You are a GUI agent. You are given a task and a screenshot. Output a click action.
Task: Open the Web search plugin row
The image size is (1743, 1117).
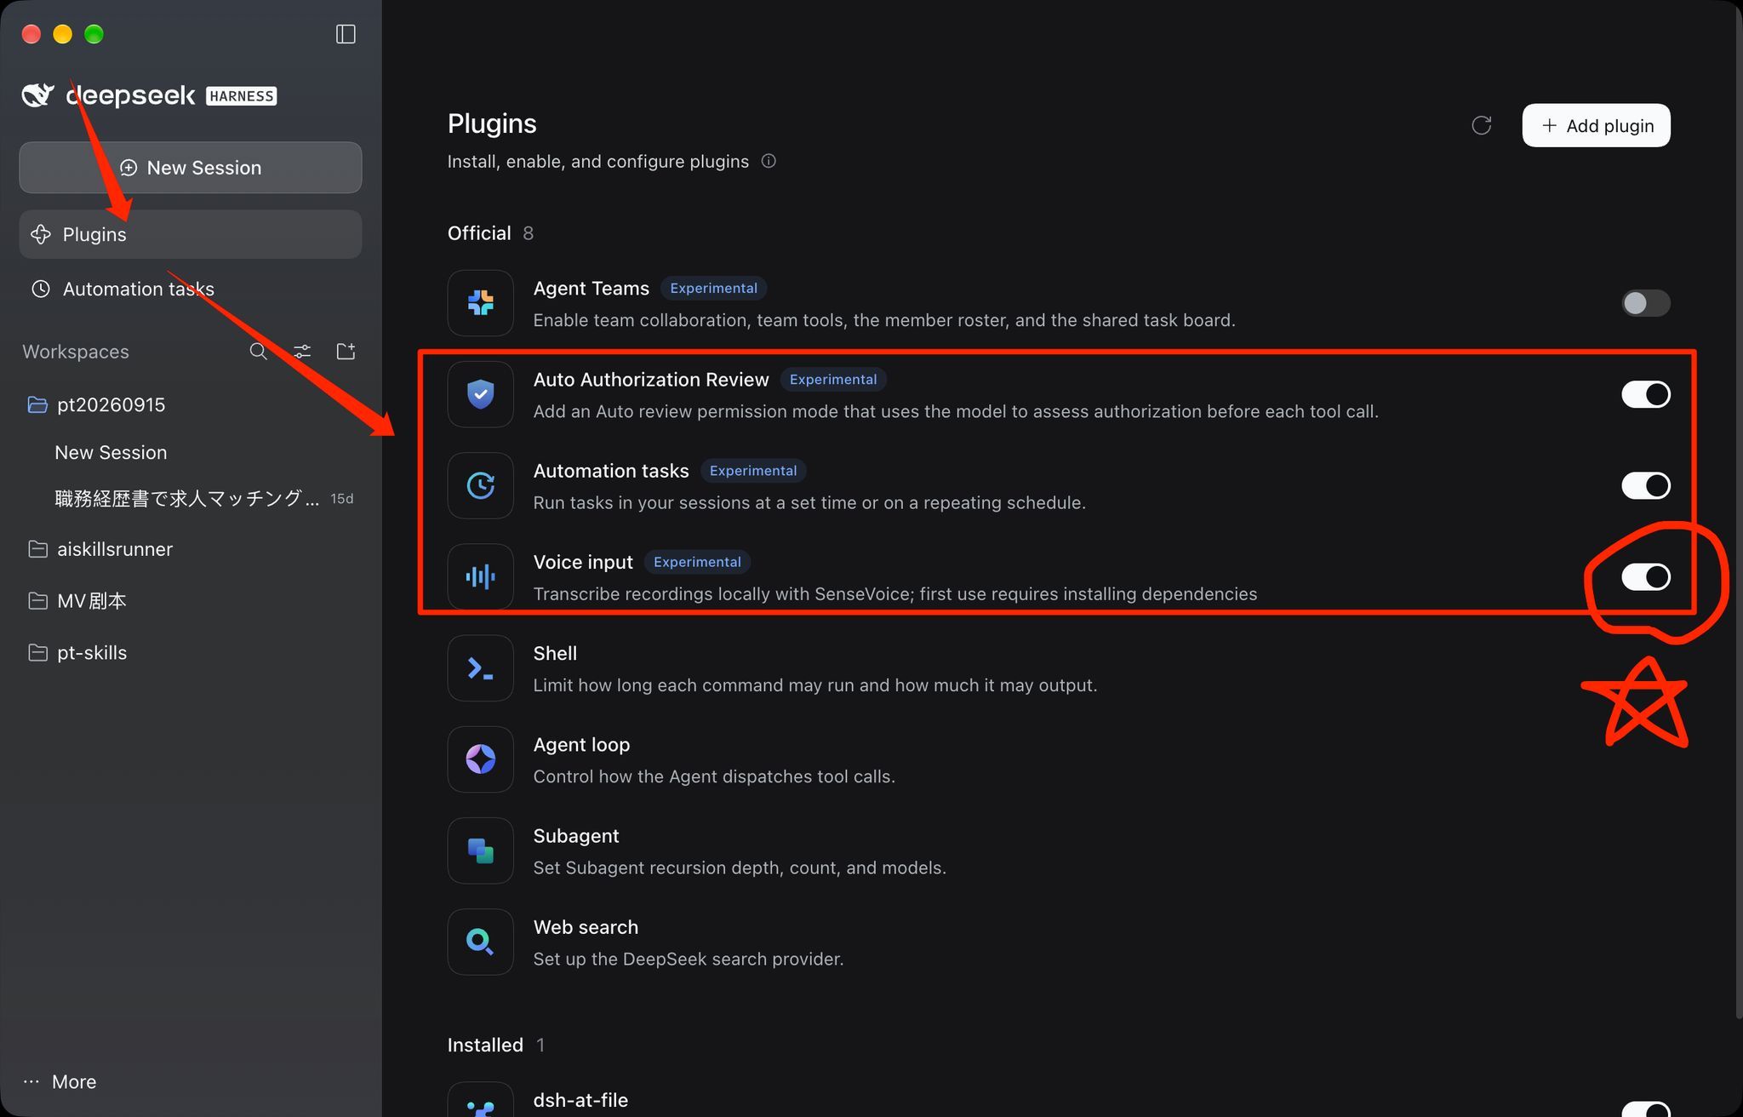click(1059, 942)
